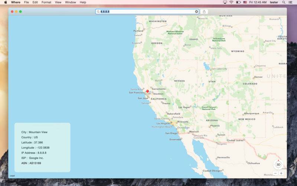Open the Help menu
Viewport: 297px width, 186px height.
click(x=83, y=2)
